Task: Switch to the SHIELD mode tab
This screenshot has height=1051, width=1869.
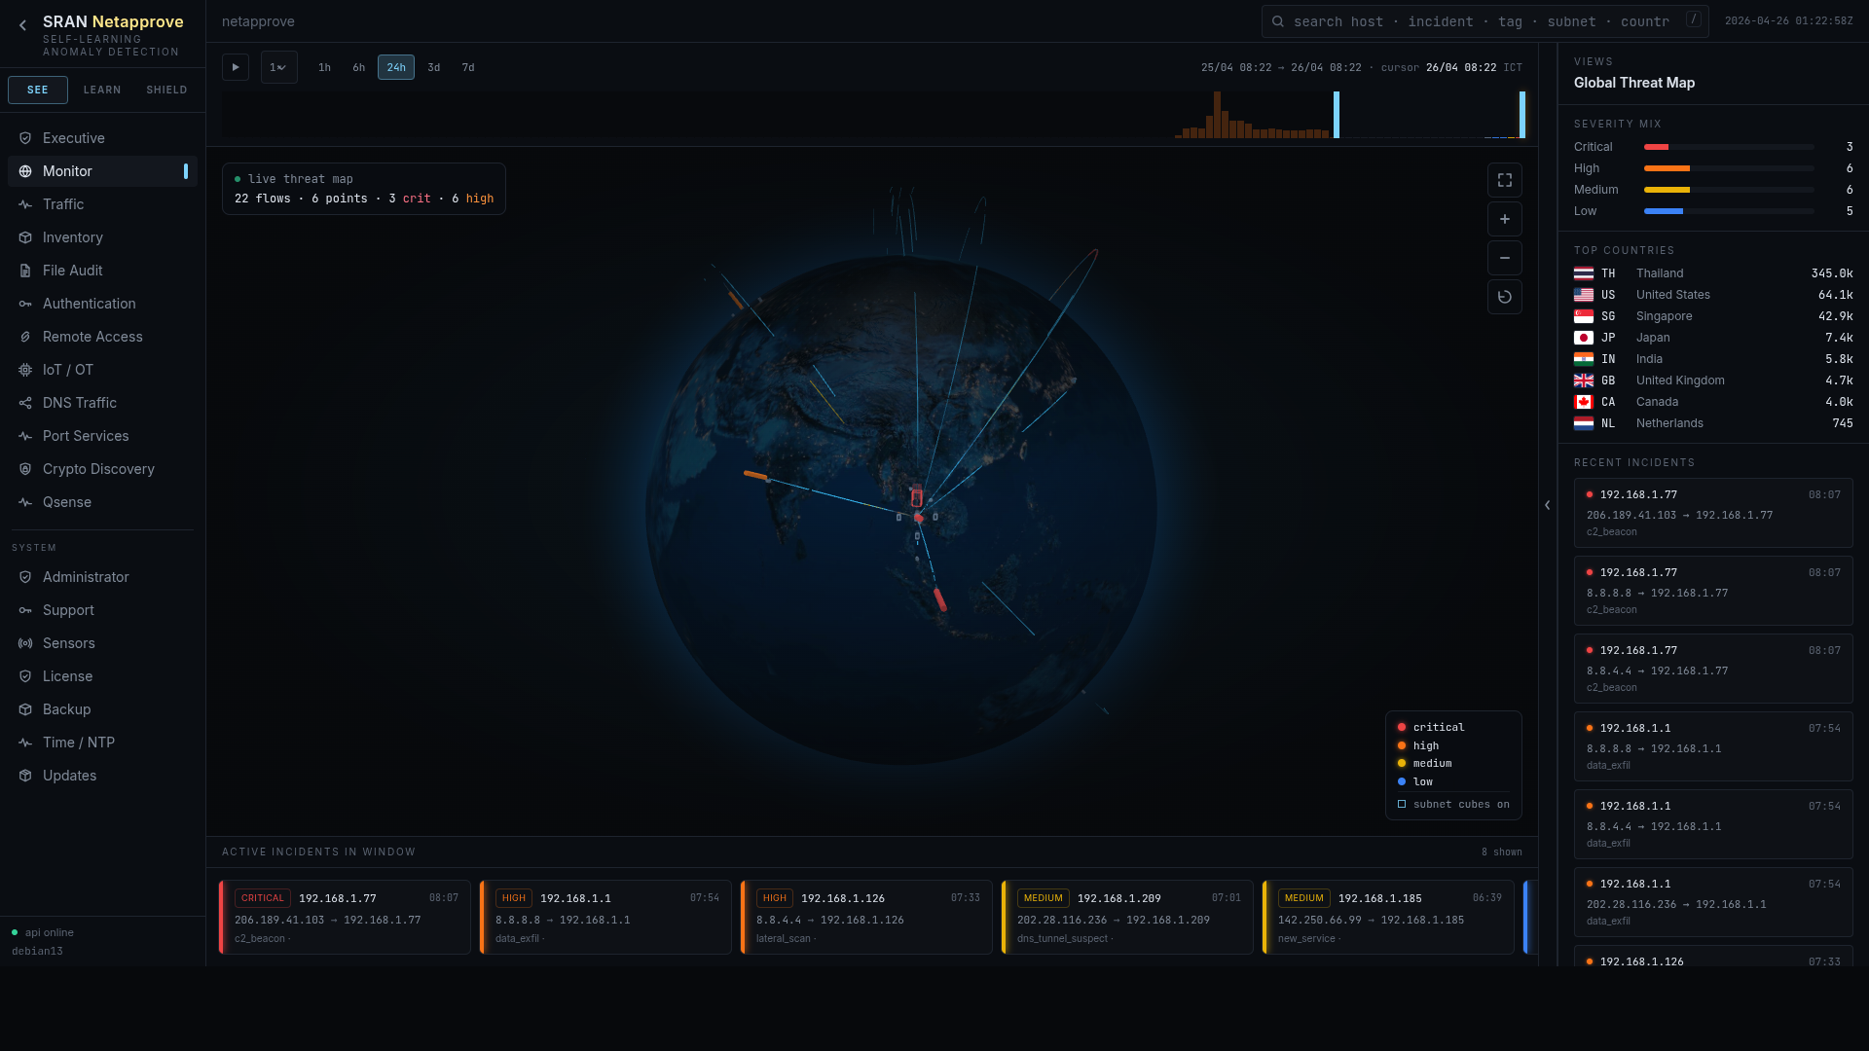Action: pyautogui.click(x=166, y=90)
